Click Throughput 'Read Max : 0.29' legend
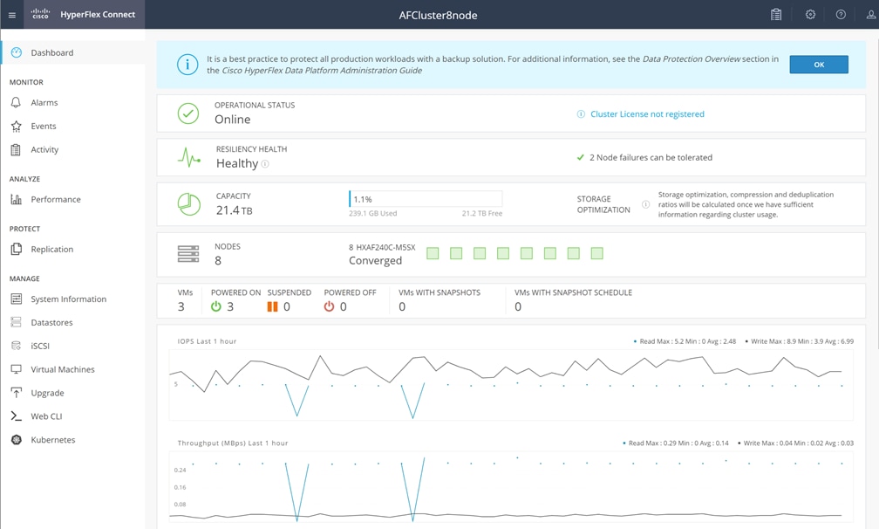The height and width of the screenshot is (529, 879). (x=676, y=443)
